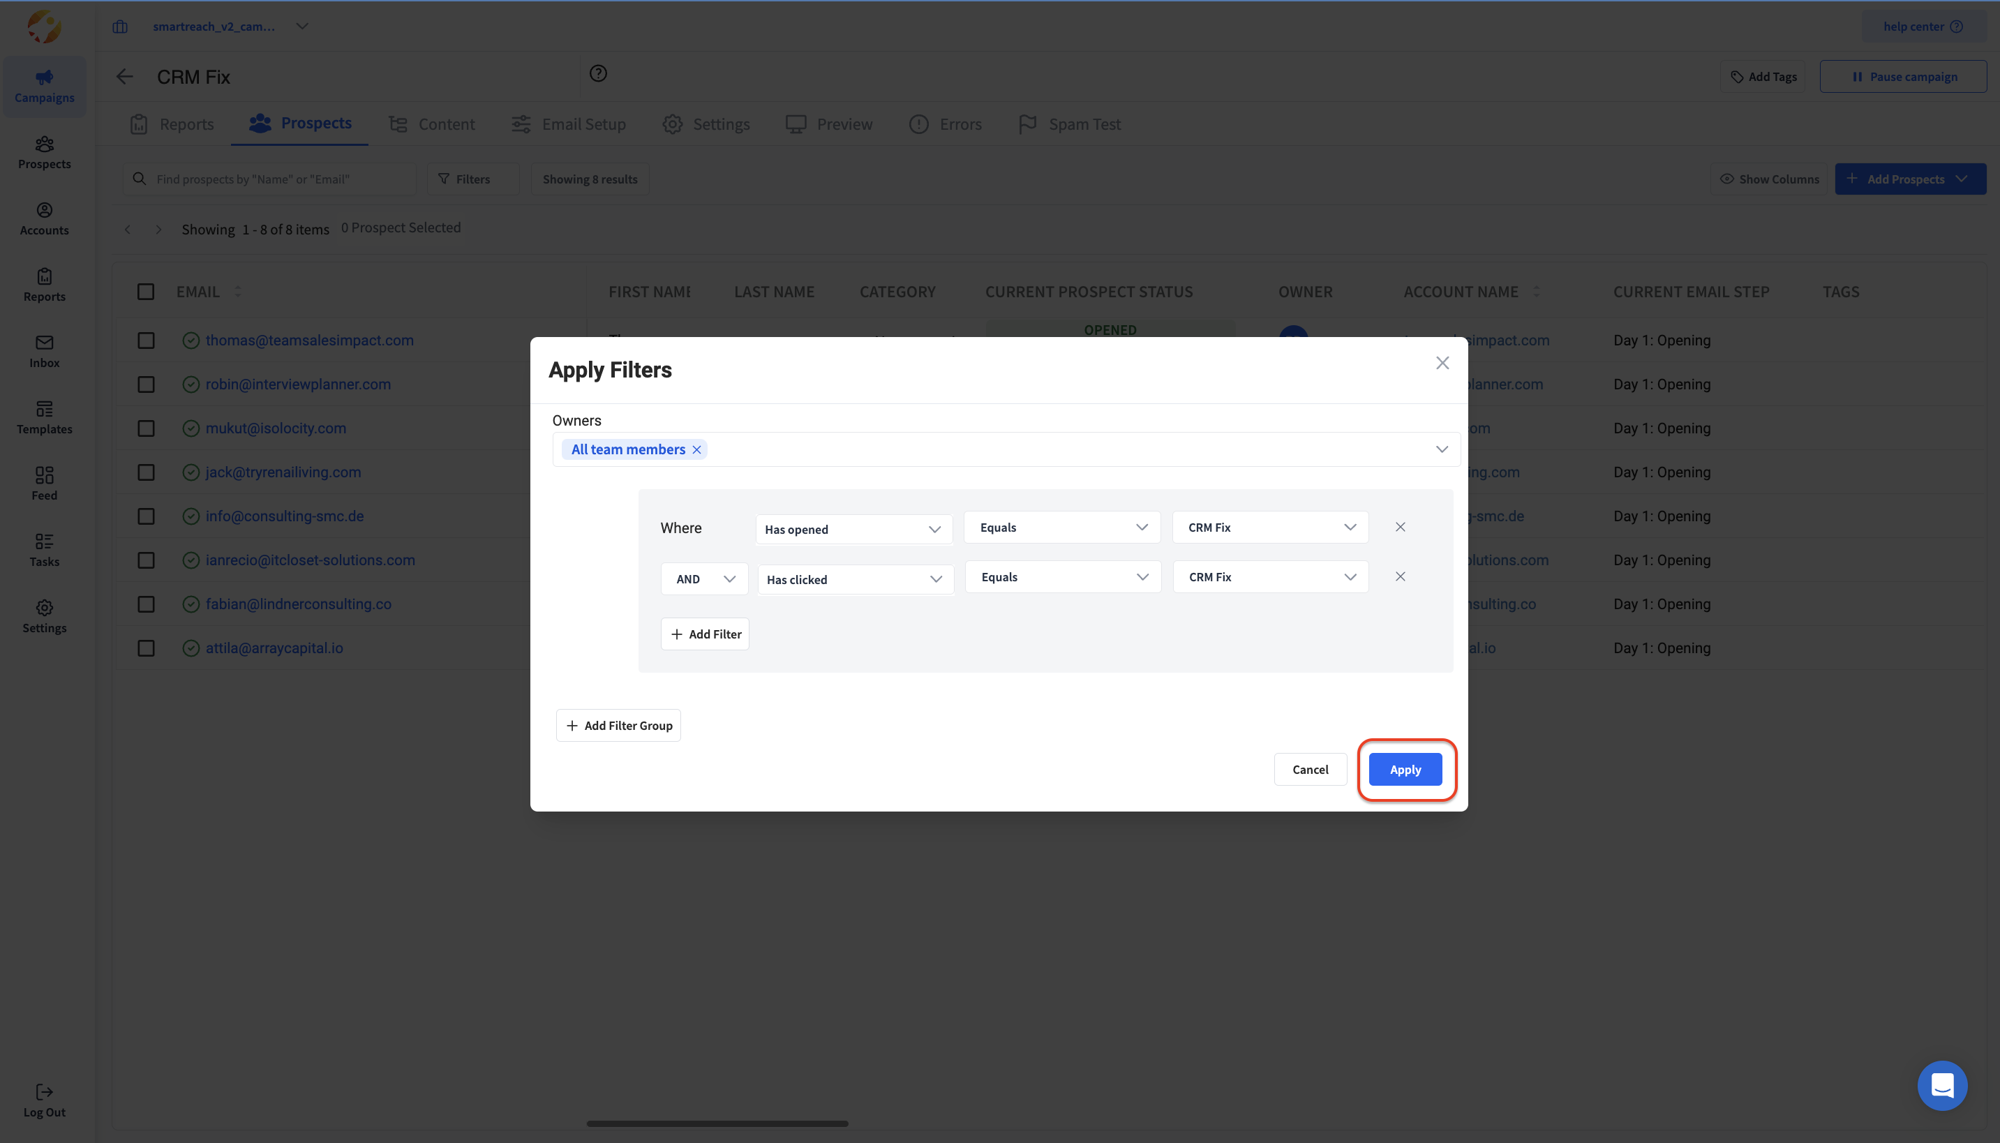Open the AND operator dropdown

tap(704, 579)
